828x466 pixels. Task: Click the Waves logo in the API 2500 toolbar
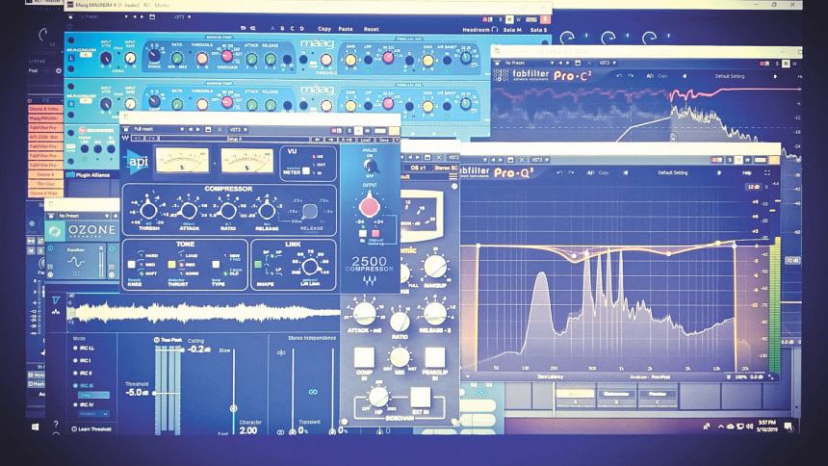pos(126,139)
